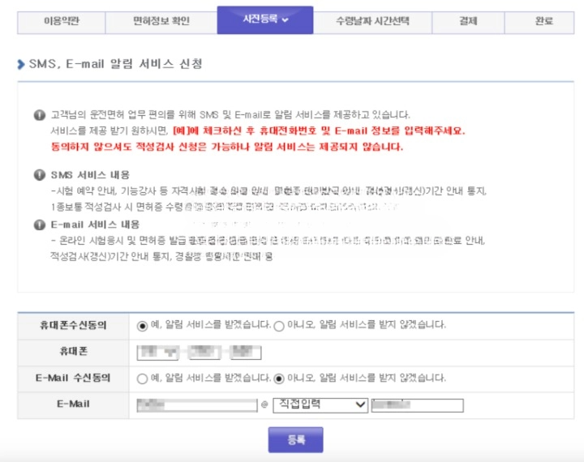Open 수령날짜 시간선택 step tab
The width and height of the screenshot is (584, 462).
pyautogui.click(x=372, y=22)
